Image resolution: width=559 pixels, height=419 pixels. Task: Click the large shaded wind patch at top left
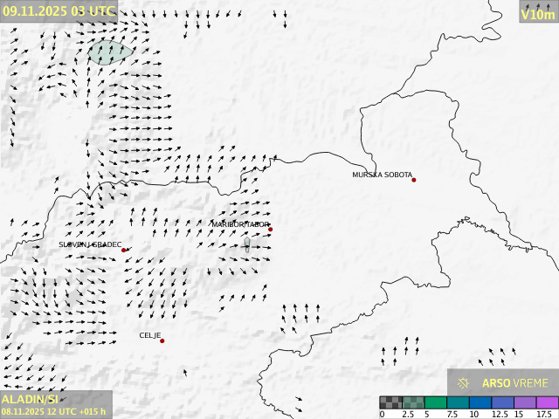(x=109, y=52)
